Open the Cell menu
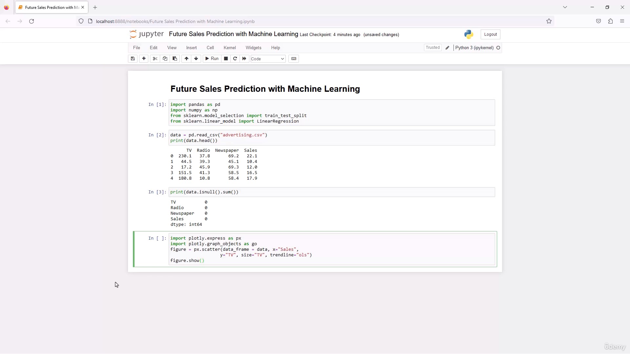Viewport: 630px width, 354px height. 210,48
